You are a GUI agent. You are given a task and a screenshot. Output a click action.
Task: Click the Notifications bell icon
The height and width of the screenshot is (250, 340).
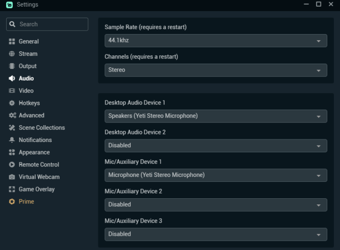click(x=12, y=140)
